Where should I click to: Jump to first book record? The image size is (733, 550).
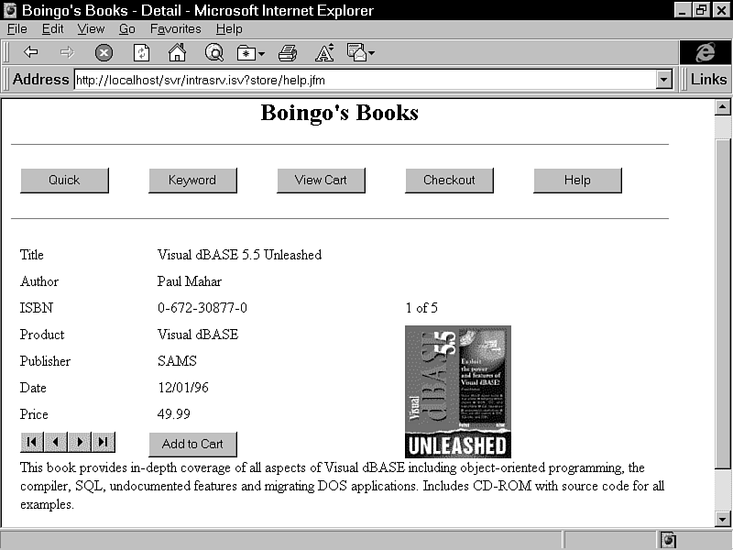click(31, 443)
